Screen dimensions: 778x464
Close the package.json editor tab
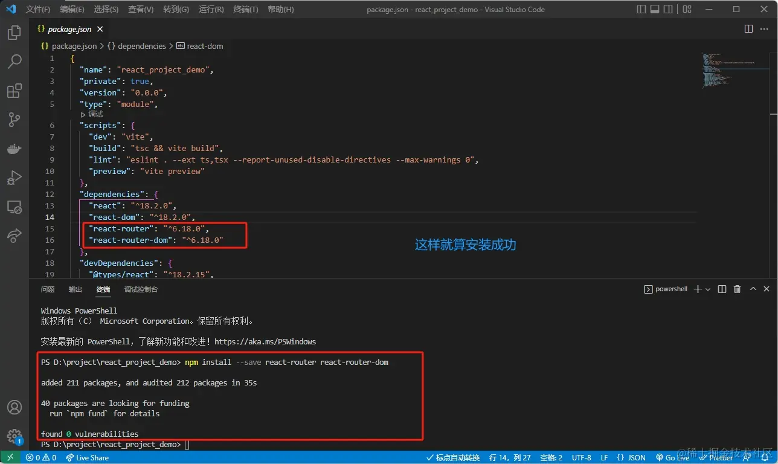tap(100, 29)
